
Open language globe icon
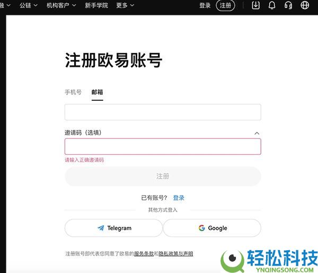click(305, 5)
